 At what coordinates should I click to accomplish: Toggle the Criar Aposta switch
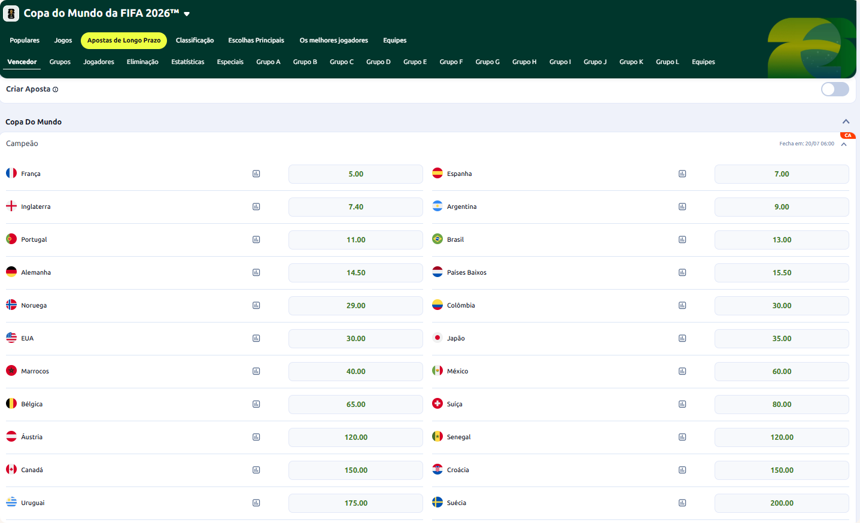click(835, 89)
